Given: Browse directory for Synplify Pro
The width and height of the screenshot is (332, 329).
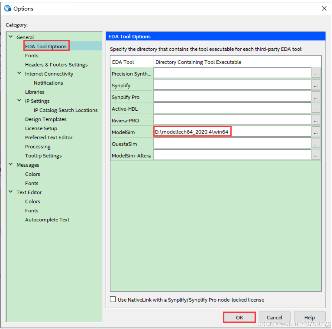Looking at the screenshot, I should 316,96.
